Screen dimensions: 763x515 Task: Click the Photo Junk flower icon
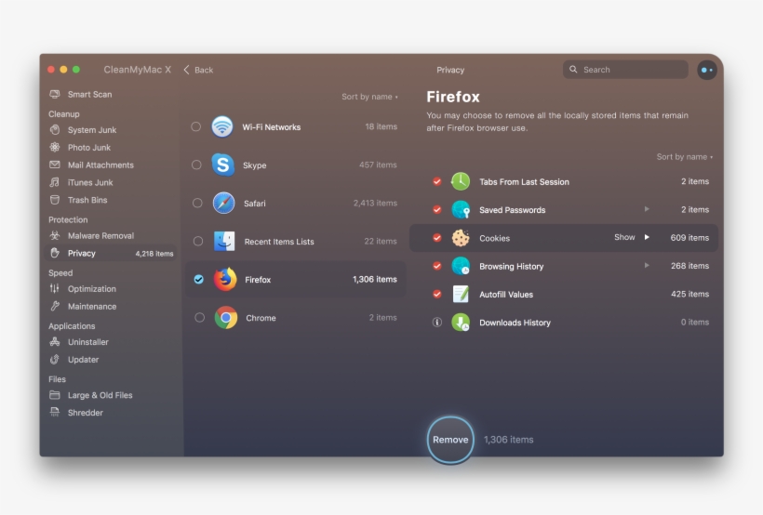[55, 148]
